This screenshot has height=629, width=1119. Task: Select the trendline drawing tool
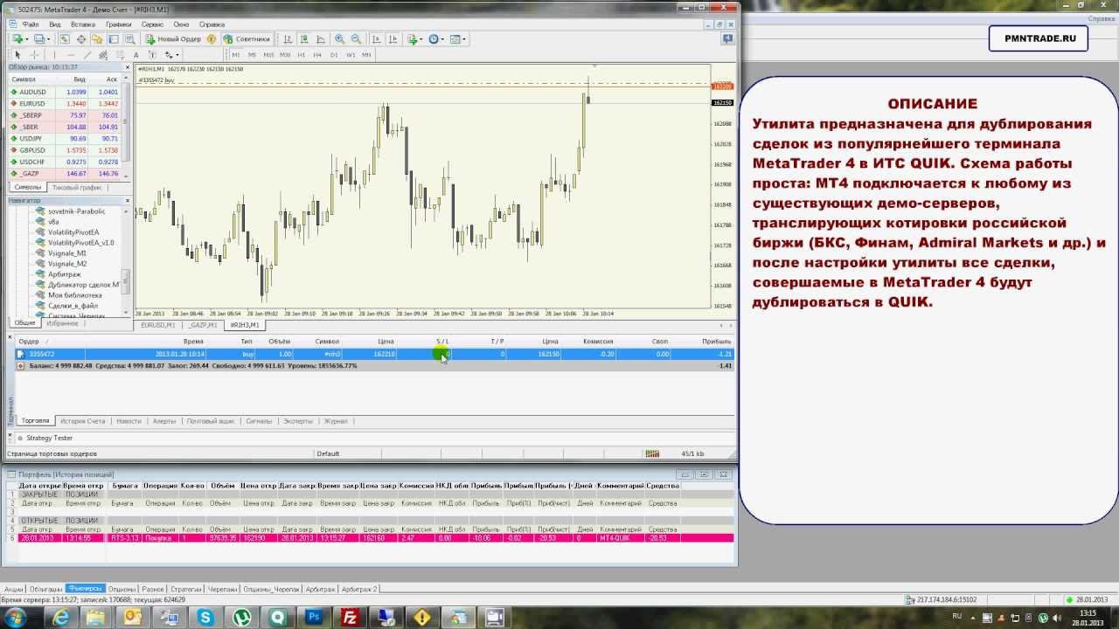(87, 55)
